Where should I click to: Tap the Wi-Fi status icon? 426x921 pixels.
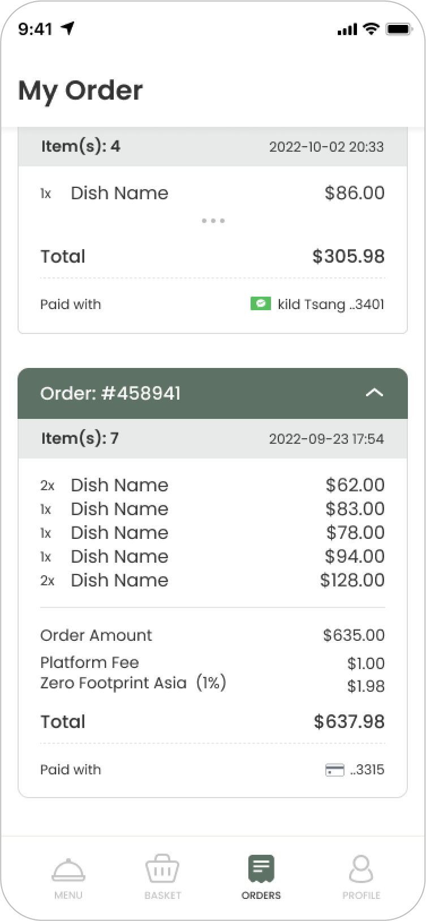tap(371, 29)
